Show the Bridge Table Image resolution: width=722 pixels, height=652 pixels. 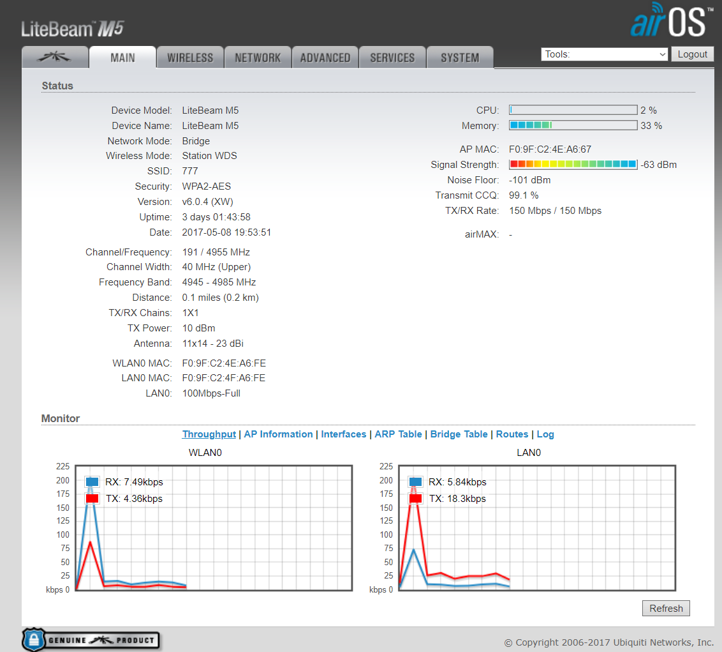(x=459, y=434)
